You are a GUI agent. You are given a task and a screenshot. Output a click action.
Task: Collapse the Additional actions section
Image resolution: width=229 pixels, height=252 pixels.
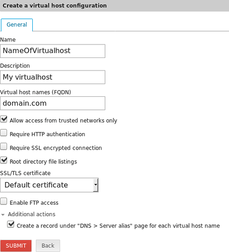[x=32, y=214]
